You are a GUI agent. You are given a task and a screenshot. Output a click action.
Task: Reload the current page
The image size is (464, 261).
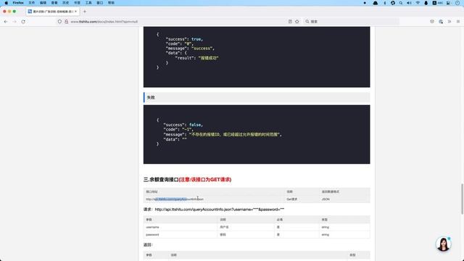pos(23,22)
